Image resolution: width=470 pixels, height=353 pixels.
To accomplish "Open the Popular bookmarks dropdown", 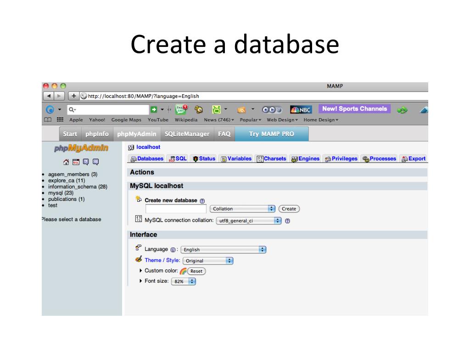I will click(x=250, y=120).
